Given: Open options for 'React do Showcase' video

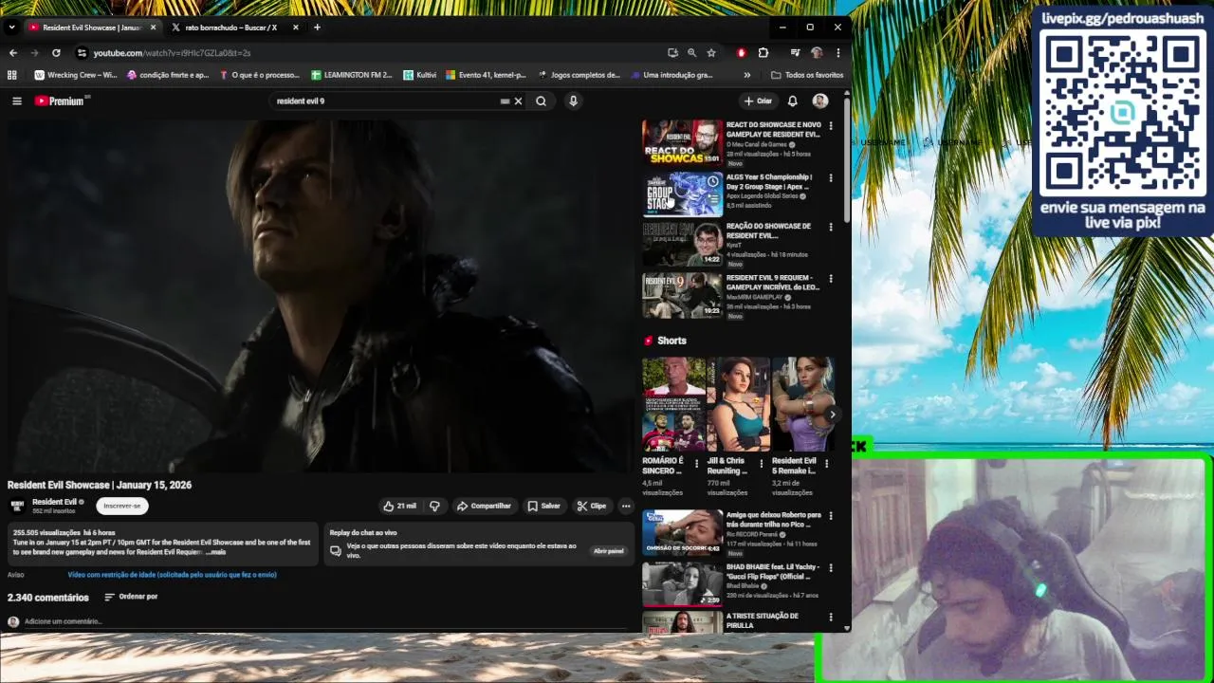Looking at the screenshot, I should coord(831,126).
